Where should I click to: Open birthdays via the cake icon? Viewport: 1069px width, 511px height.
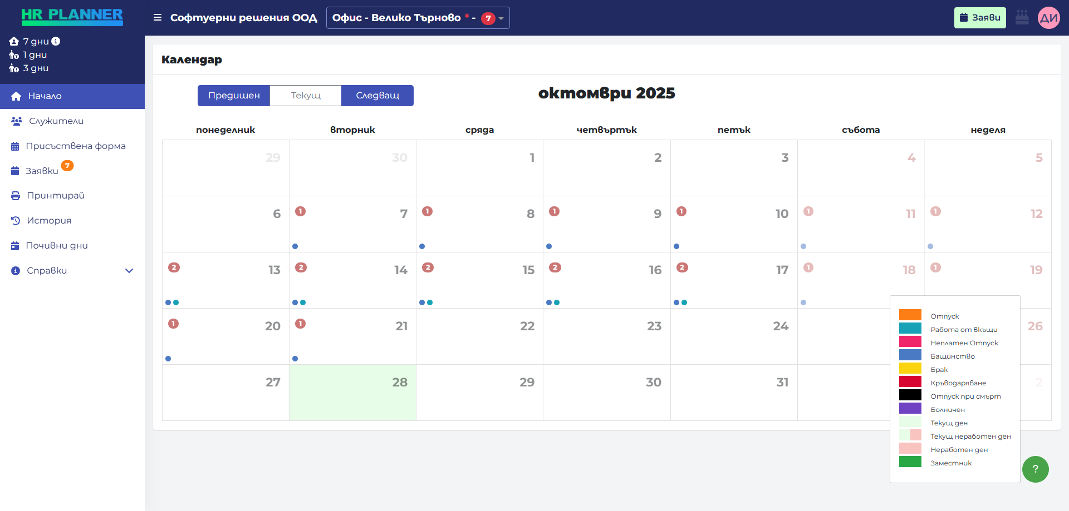[x=1022, y=17]
